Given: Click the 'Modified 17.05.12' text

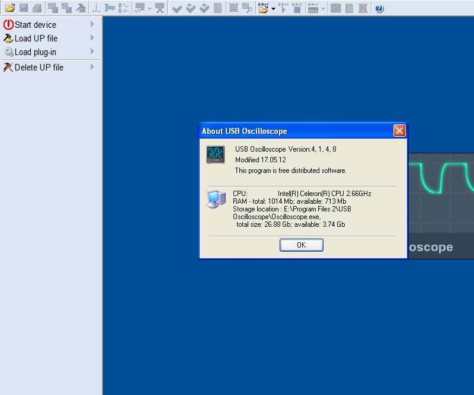Looking at the screenshot, I should pyautogui.click(x=260, y=160).
